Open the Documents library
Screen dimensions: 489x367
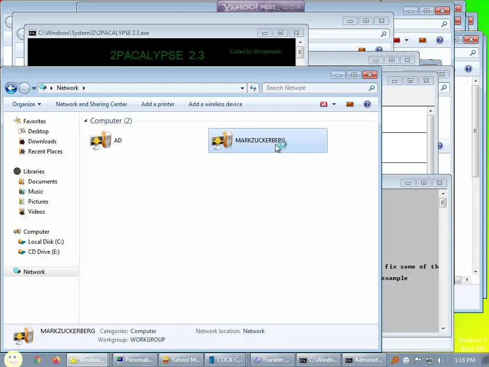(43, 181)
